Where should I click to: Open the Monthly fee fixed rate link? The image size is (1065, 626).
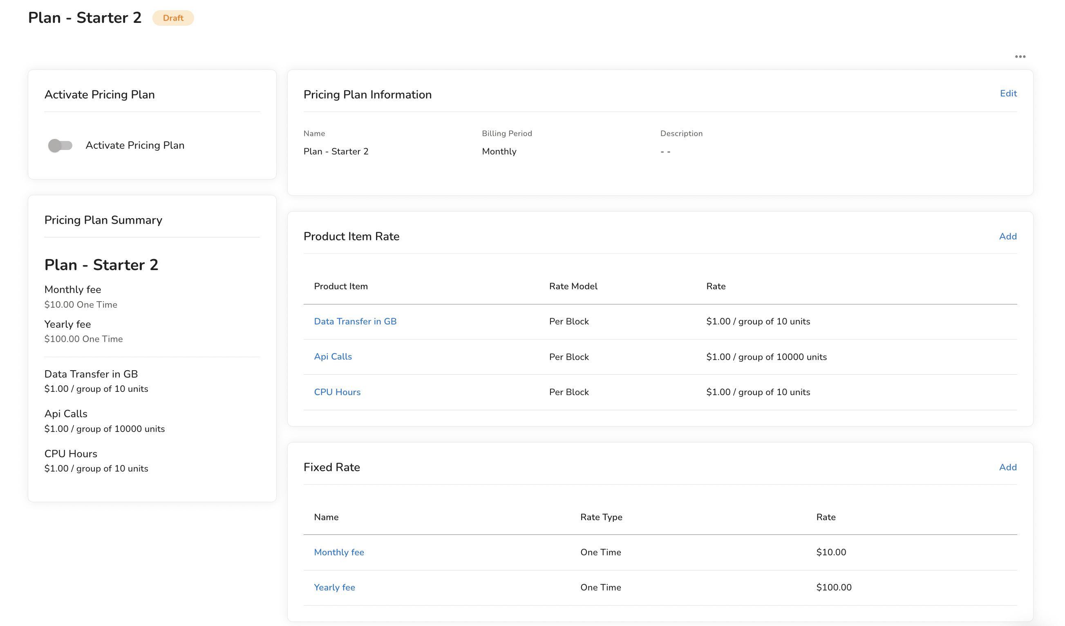(x=338, y=552)
